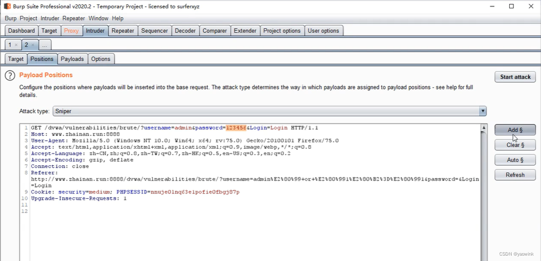Click the request editor scroll up arrow
The image size is (541, 261).
pyautogui.click(x=484, y=128)
